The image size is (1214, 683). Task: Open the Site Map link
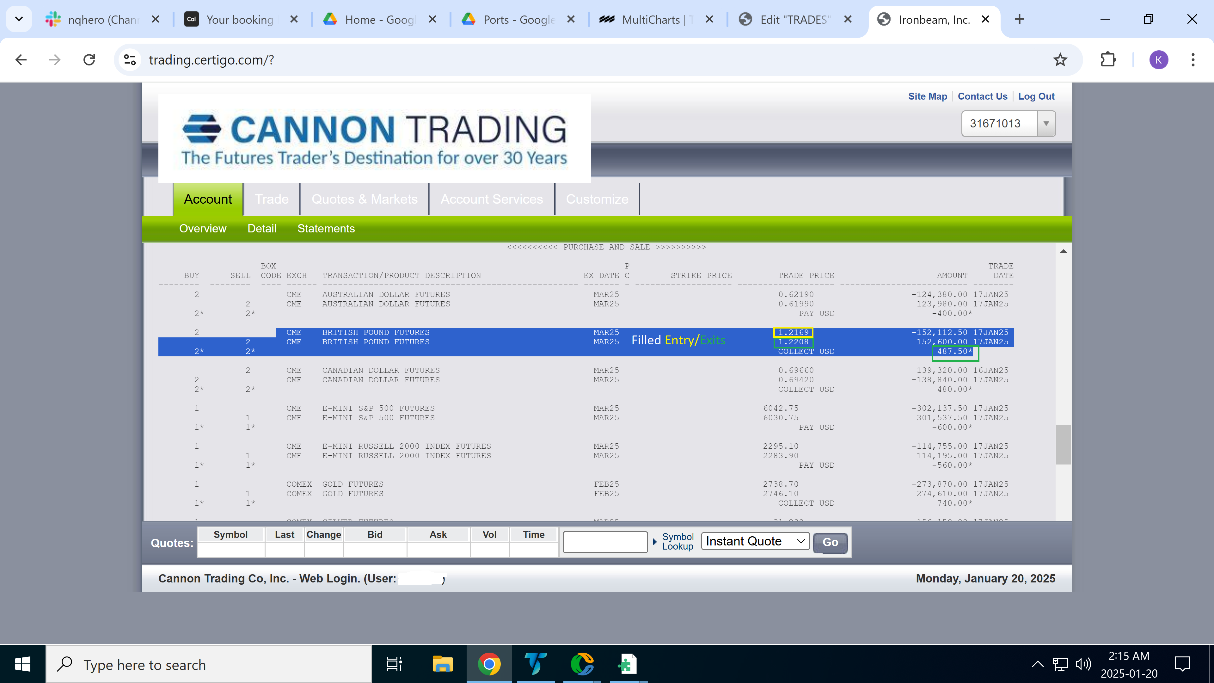pyautogui.click(x=928, y=96)
